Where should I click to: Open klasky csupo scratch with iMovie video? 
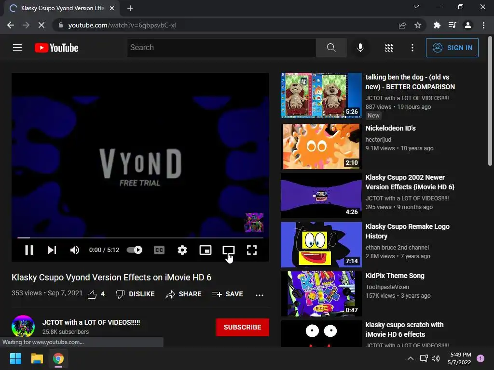click(404, 330)
